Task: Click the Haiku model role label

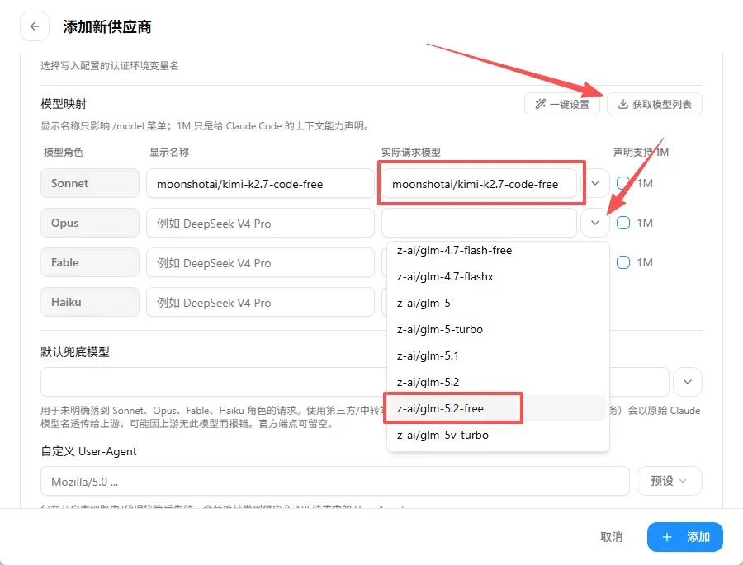Action: coord(89,302)
